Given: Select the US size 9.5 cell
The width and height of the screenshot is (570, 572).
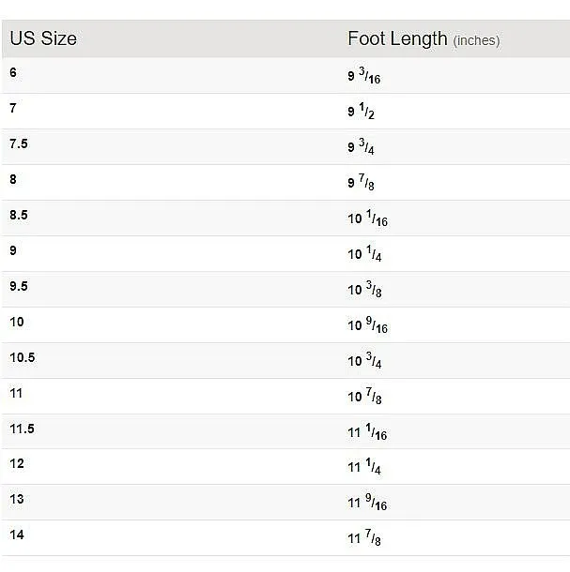Looking at the screenshot, I should point(19,286).
